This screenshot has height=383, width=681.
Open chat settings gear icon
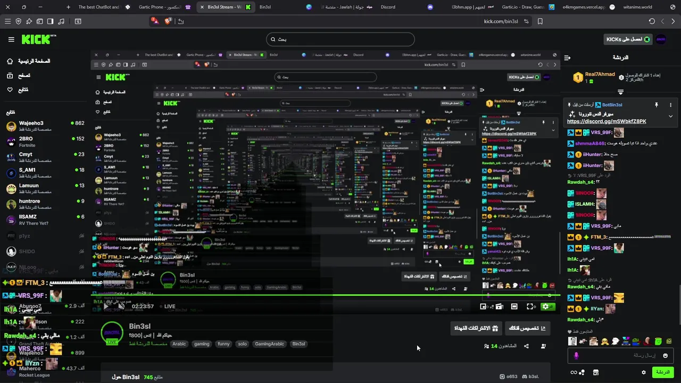(x=644, y=372)
